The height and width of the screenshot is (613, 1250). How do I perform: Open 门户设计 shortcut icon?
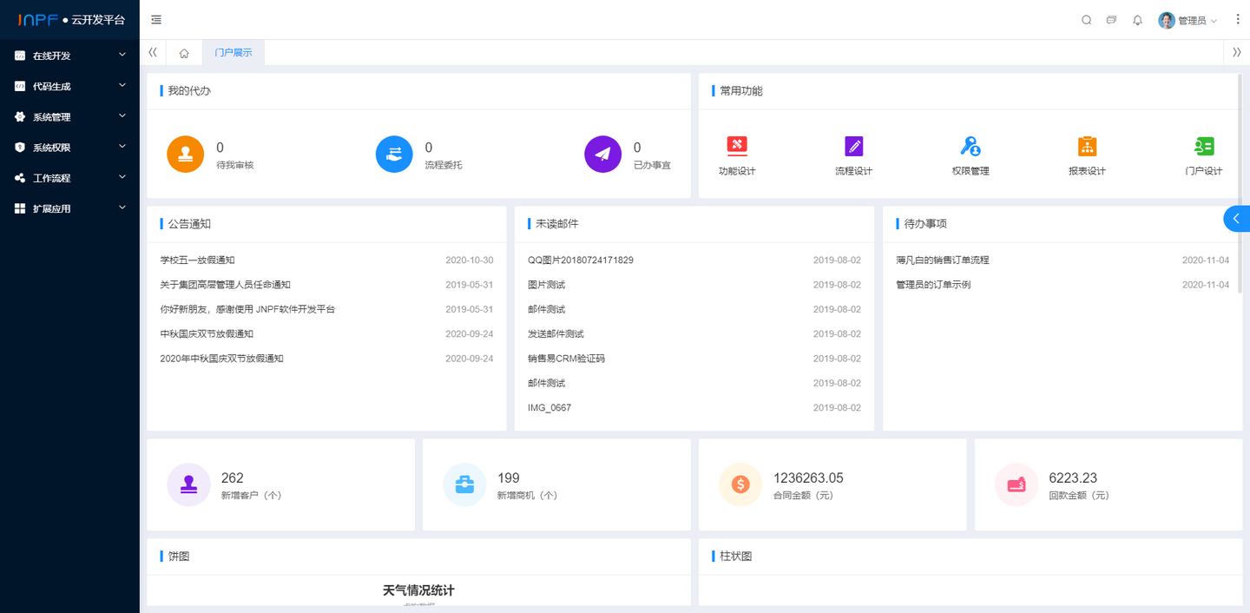click(x=1203, y=146)
